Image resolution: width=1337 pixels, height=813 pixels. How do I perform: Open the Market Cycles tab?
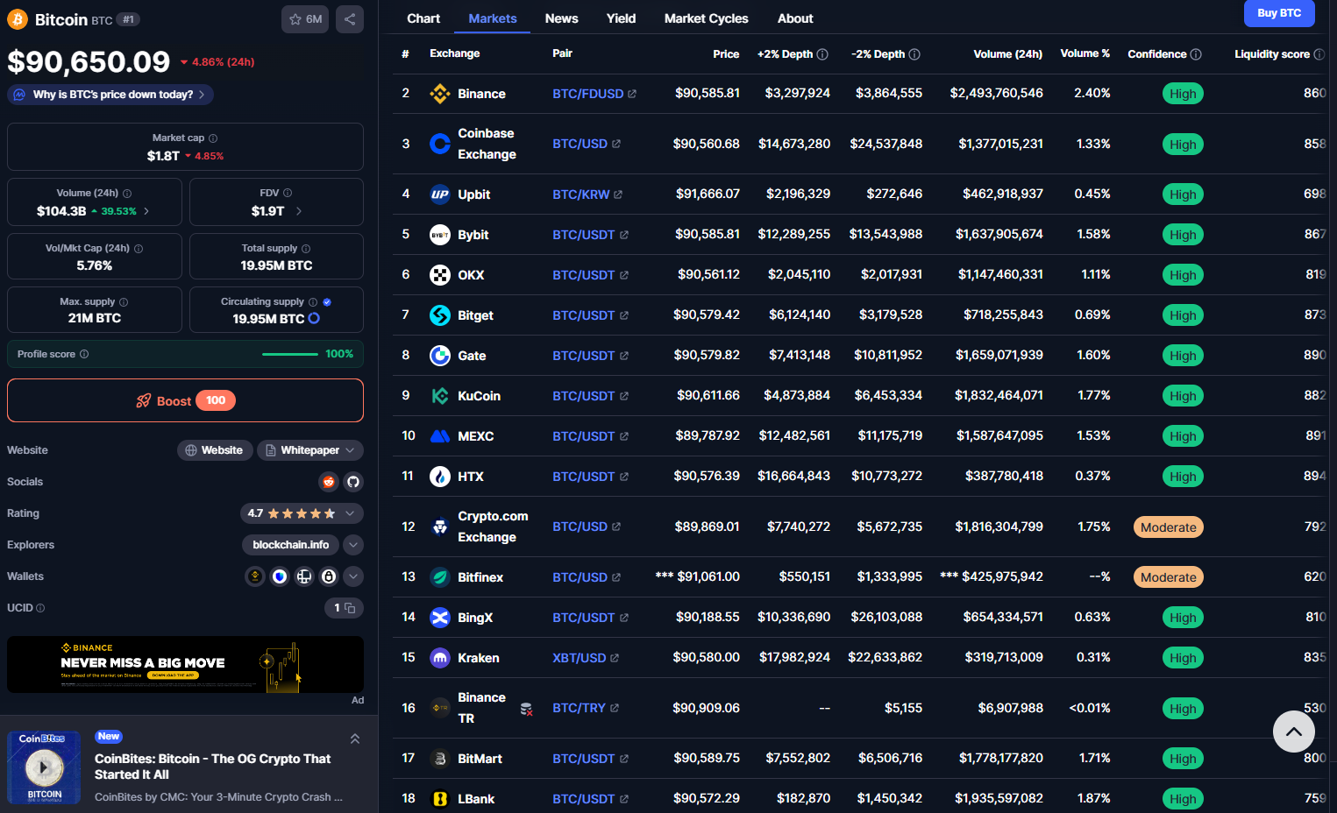pyautogui.click(x=706, y=18)
